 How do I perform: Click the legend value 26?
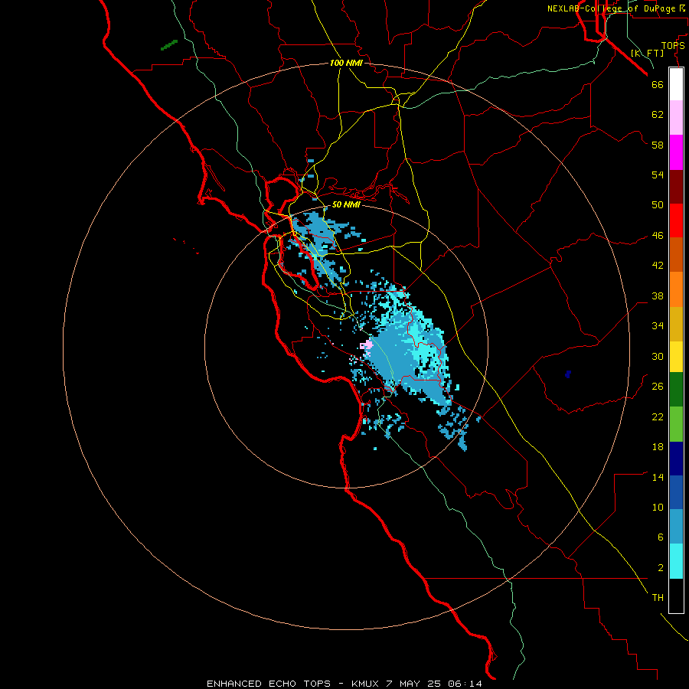[658, 387]
